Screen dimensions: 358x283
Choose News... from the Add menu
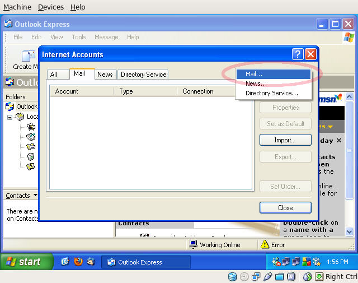point(256,83)
